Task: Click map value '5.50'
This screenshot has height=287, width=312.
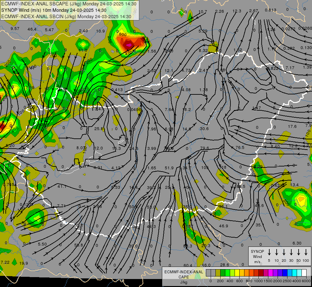Action: tap(42, 244)
